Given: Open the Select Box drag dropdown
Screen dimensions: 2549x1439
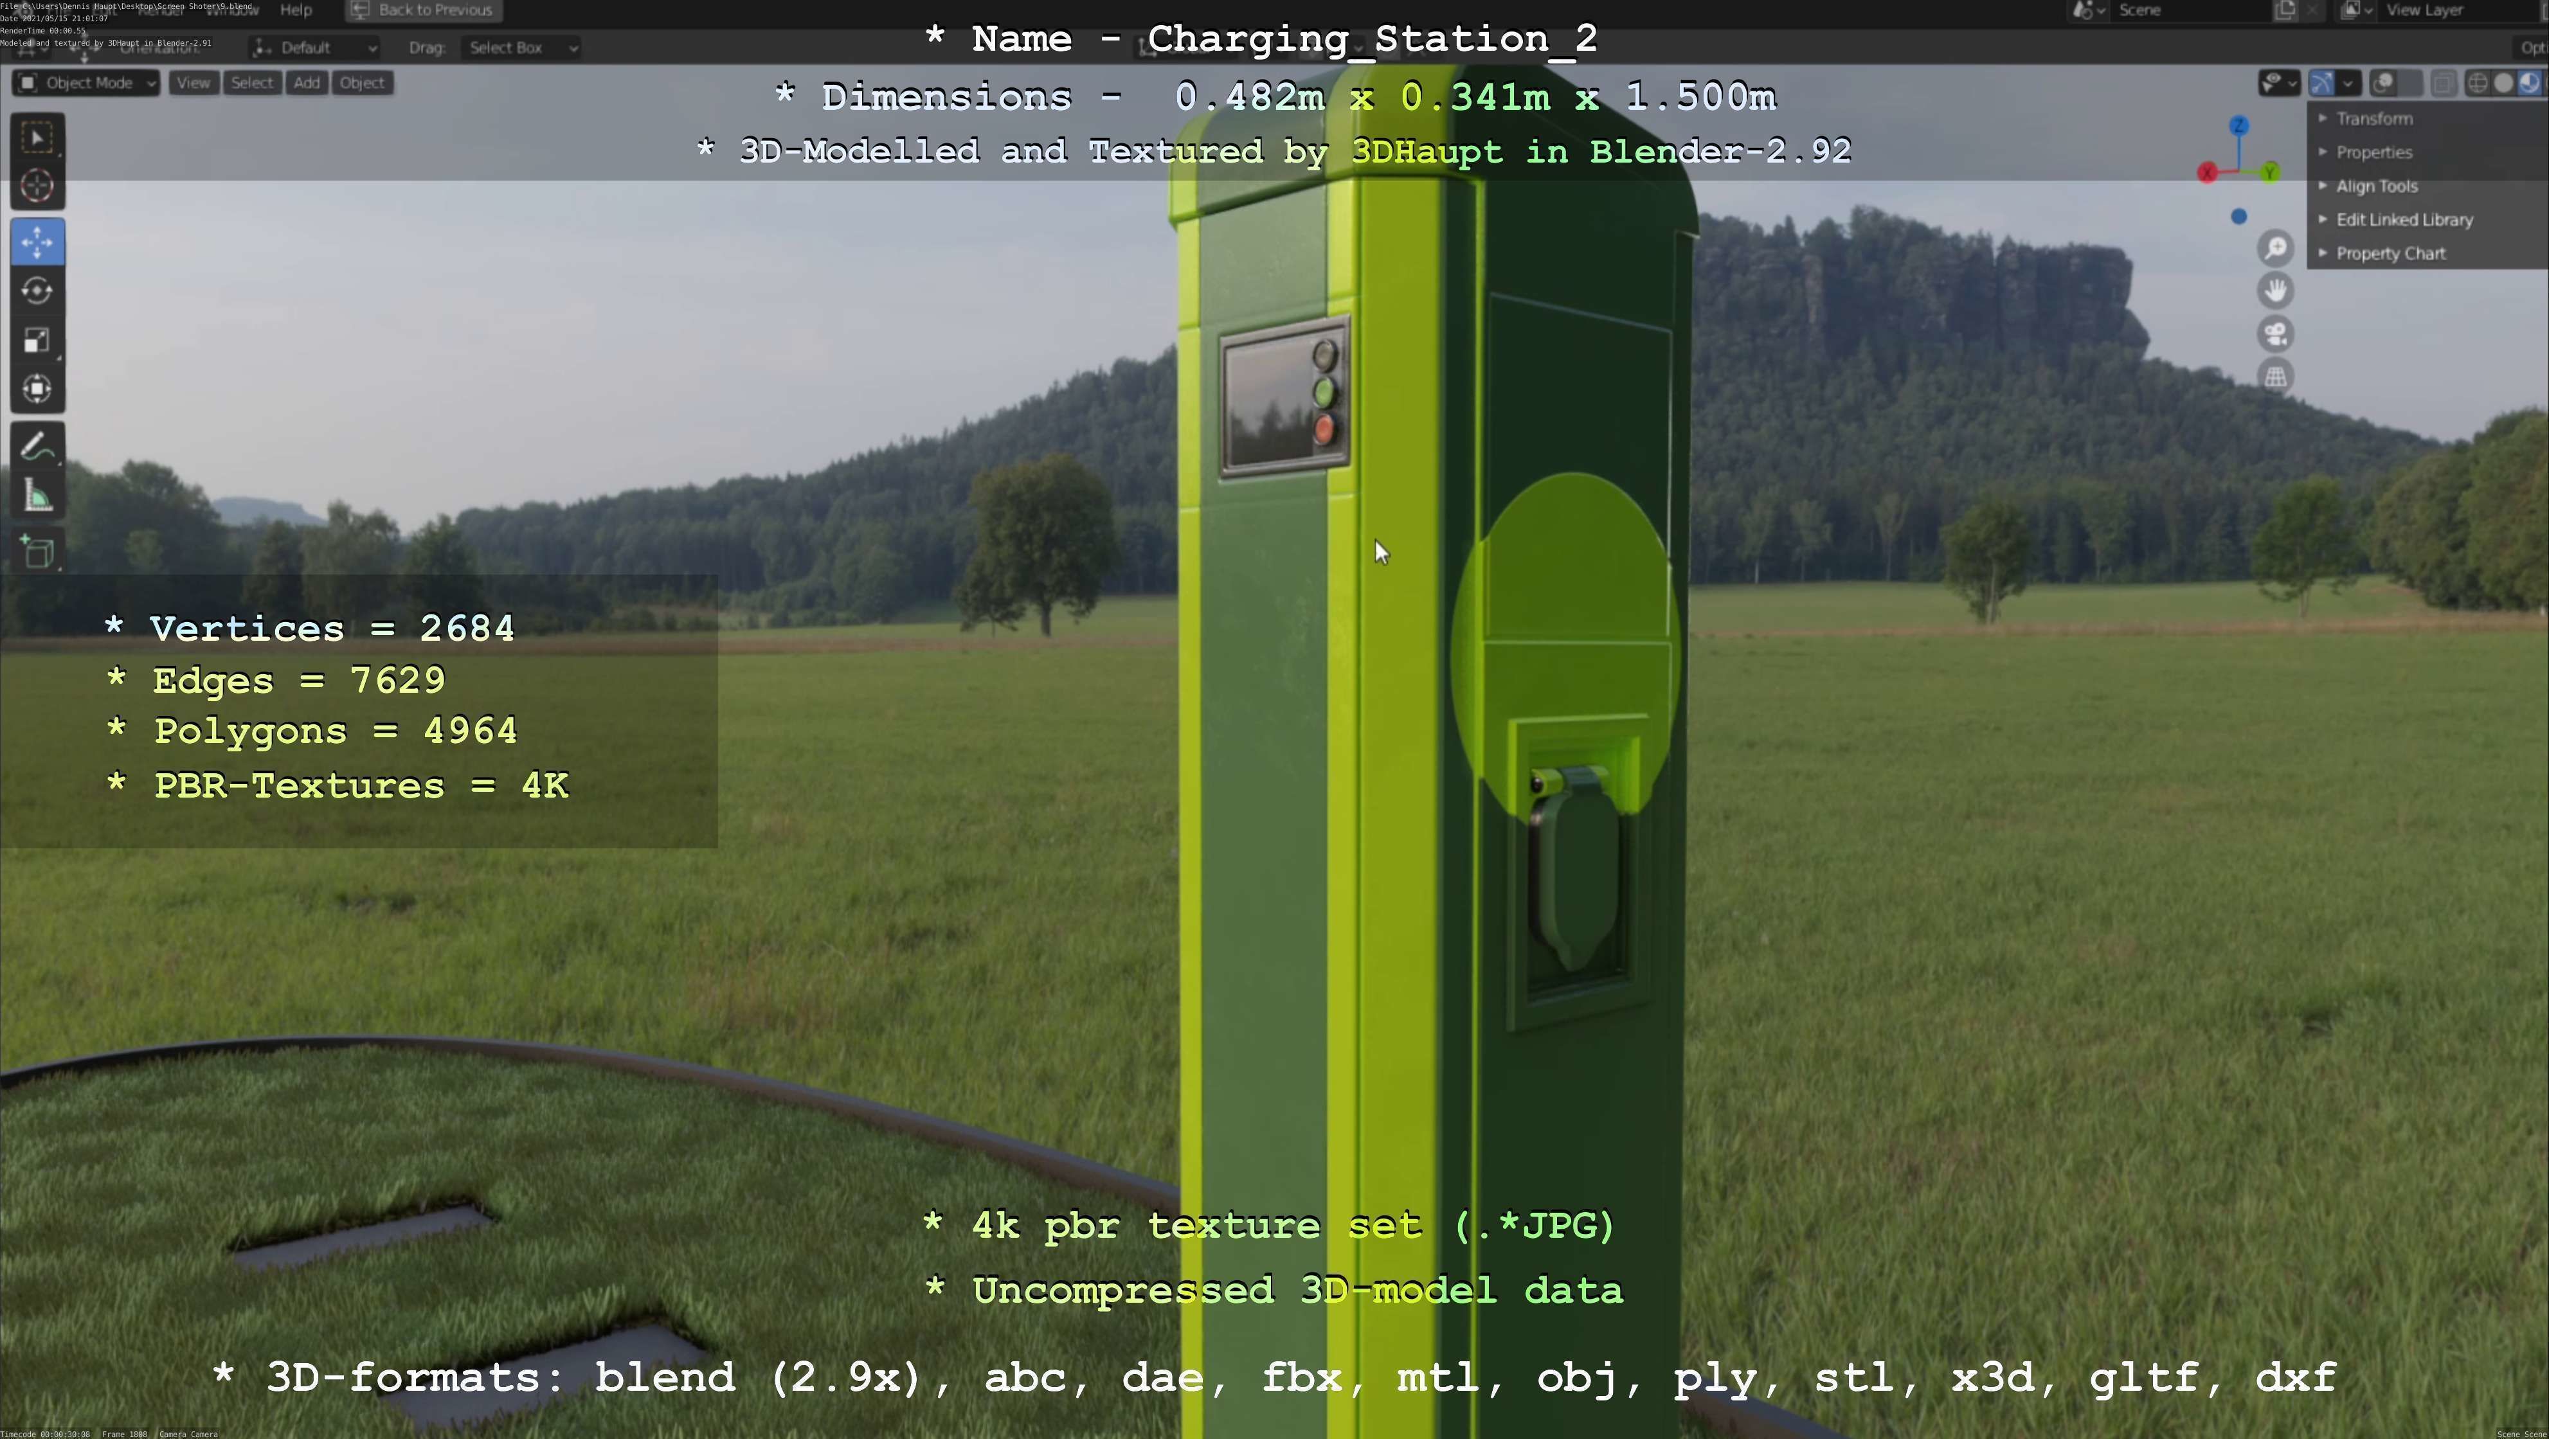Looking at the screenshot, I should (x=521, y=48).
